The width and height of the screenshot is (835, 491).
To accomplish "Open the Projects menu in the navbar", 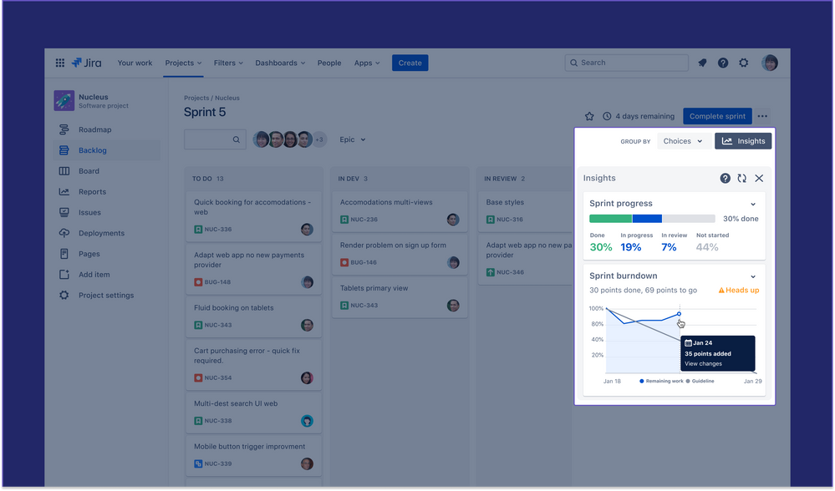I will tap(183, 63).
